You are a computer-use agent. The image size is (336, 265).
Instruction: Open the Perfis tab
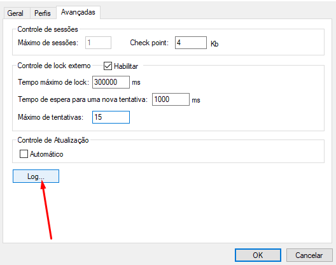[x=43, y=13]
